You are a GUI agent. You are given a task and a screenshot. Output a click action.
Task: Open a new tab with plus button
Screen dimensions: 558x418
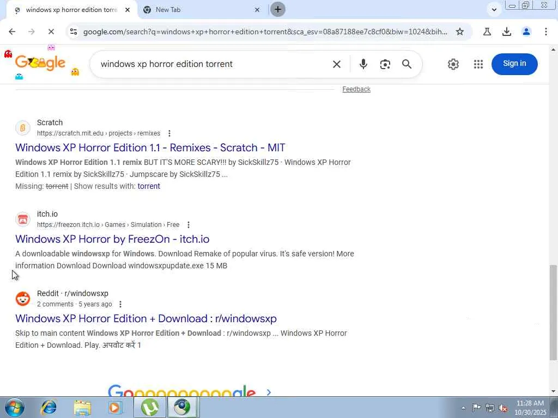point(278,10)
